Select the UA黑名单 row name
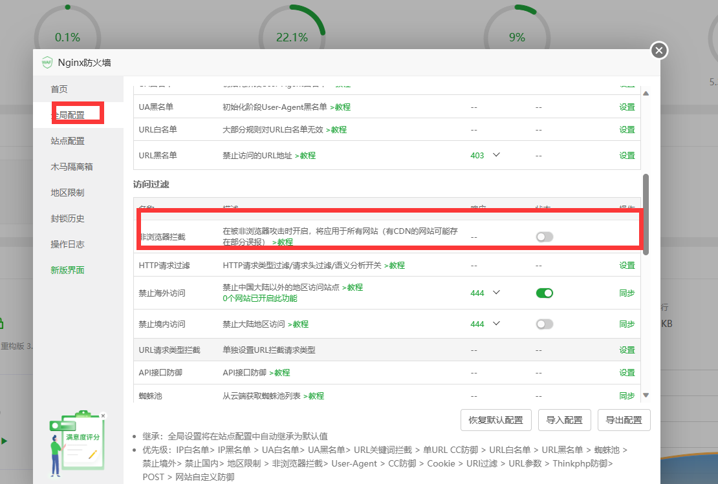This screenshot has height=484, width=718. tap(156, 107)
